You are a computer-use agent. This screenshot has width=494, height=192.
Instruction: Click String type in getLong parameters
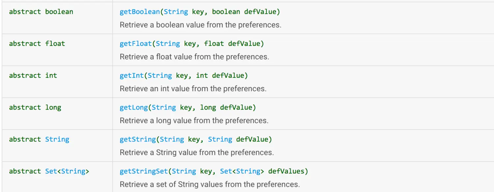point(164,107)
